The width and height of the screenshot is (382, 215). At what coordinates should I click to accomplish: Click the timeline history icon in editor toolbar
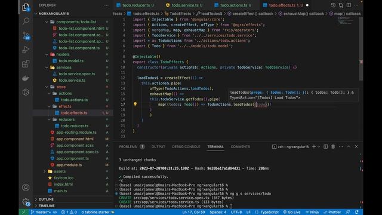333,5
